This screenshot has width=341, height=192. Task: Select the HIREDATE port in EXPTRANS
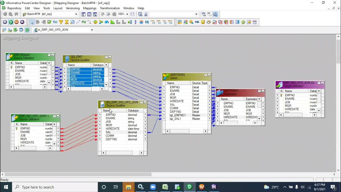(230, 117)
